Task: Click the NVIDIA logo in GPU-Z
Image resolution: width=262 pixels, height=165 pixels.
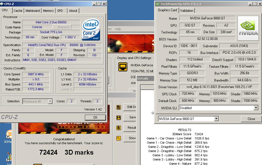Action: point(248,28)
